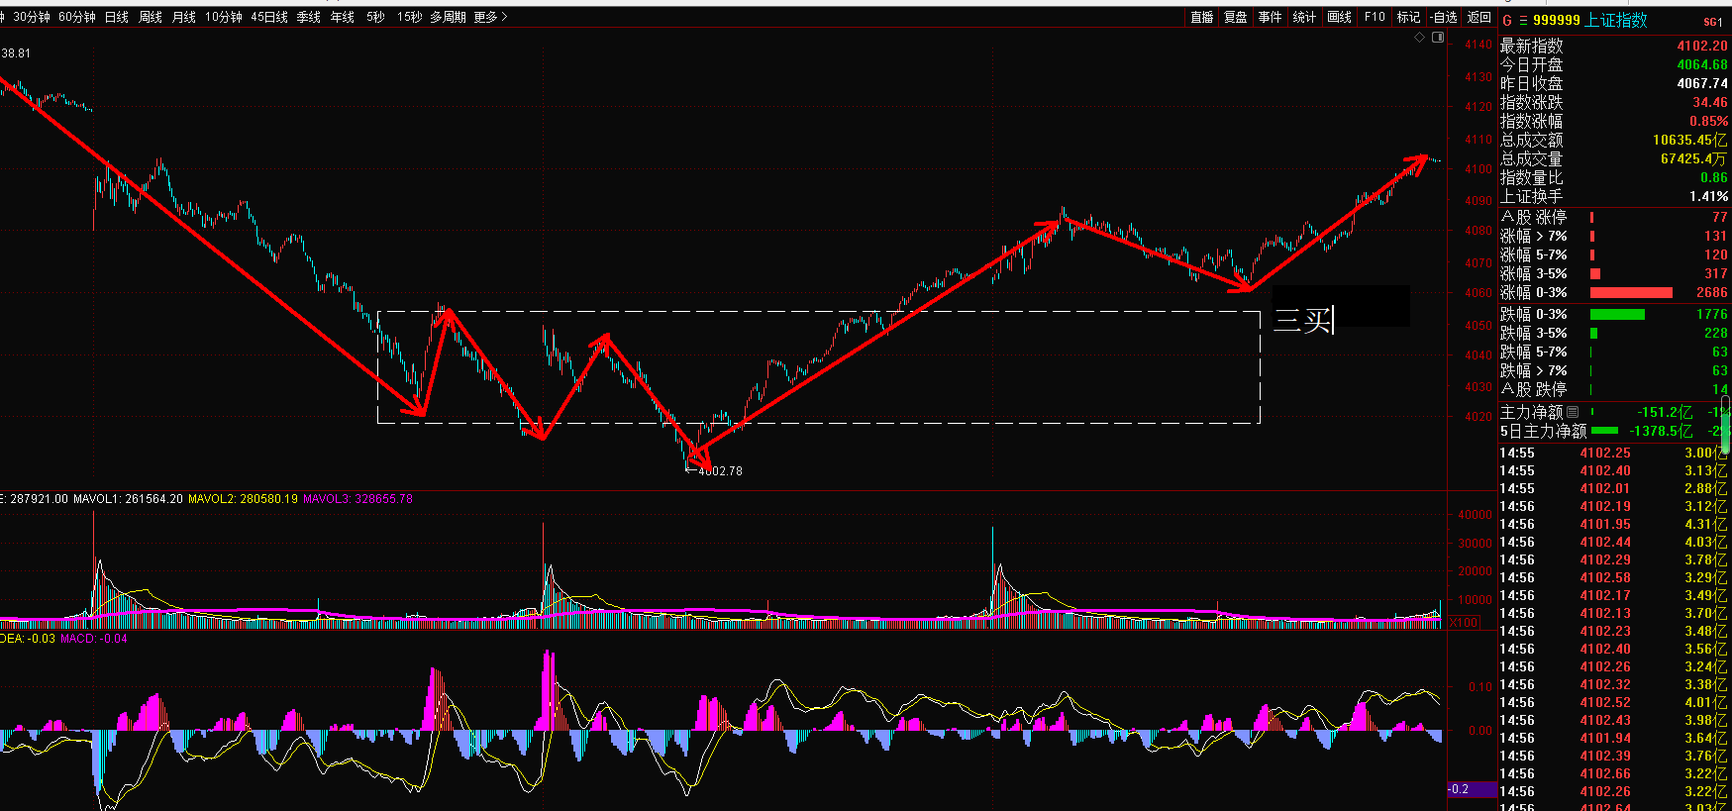Open the 多周期 multi-period view
This screenshot has height=811, width=1732.
(x=448, y=17)
